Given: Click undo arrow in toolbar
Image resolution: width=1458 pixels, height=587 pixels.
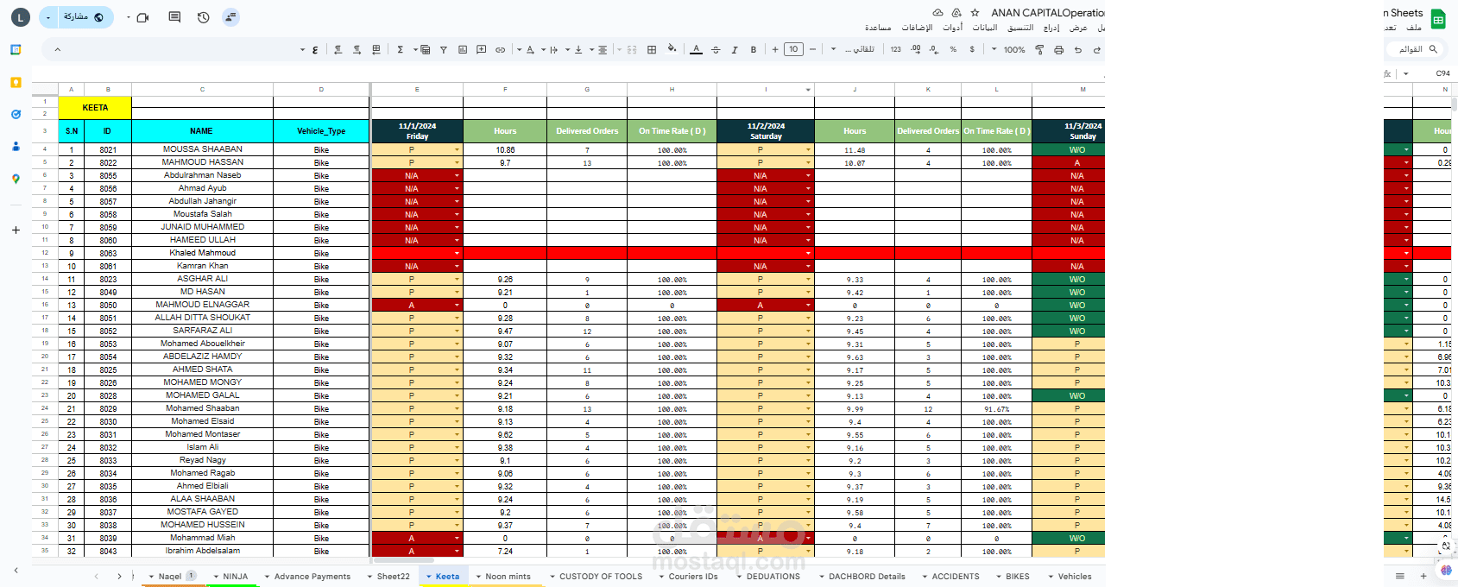Looking at the screenshot, I should point(1077,50).
